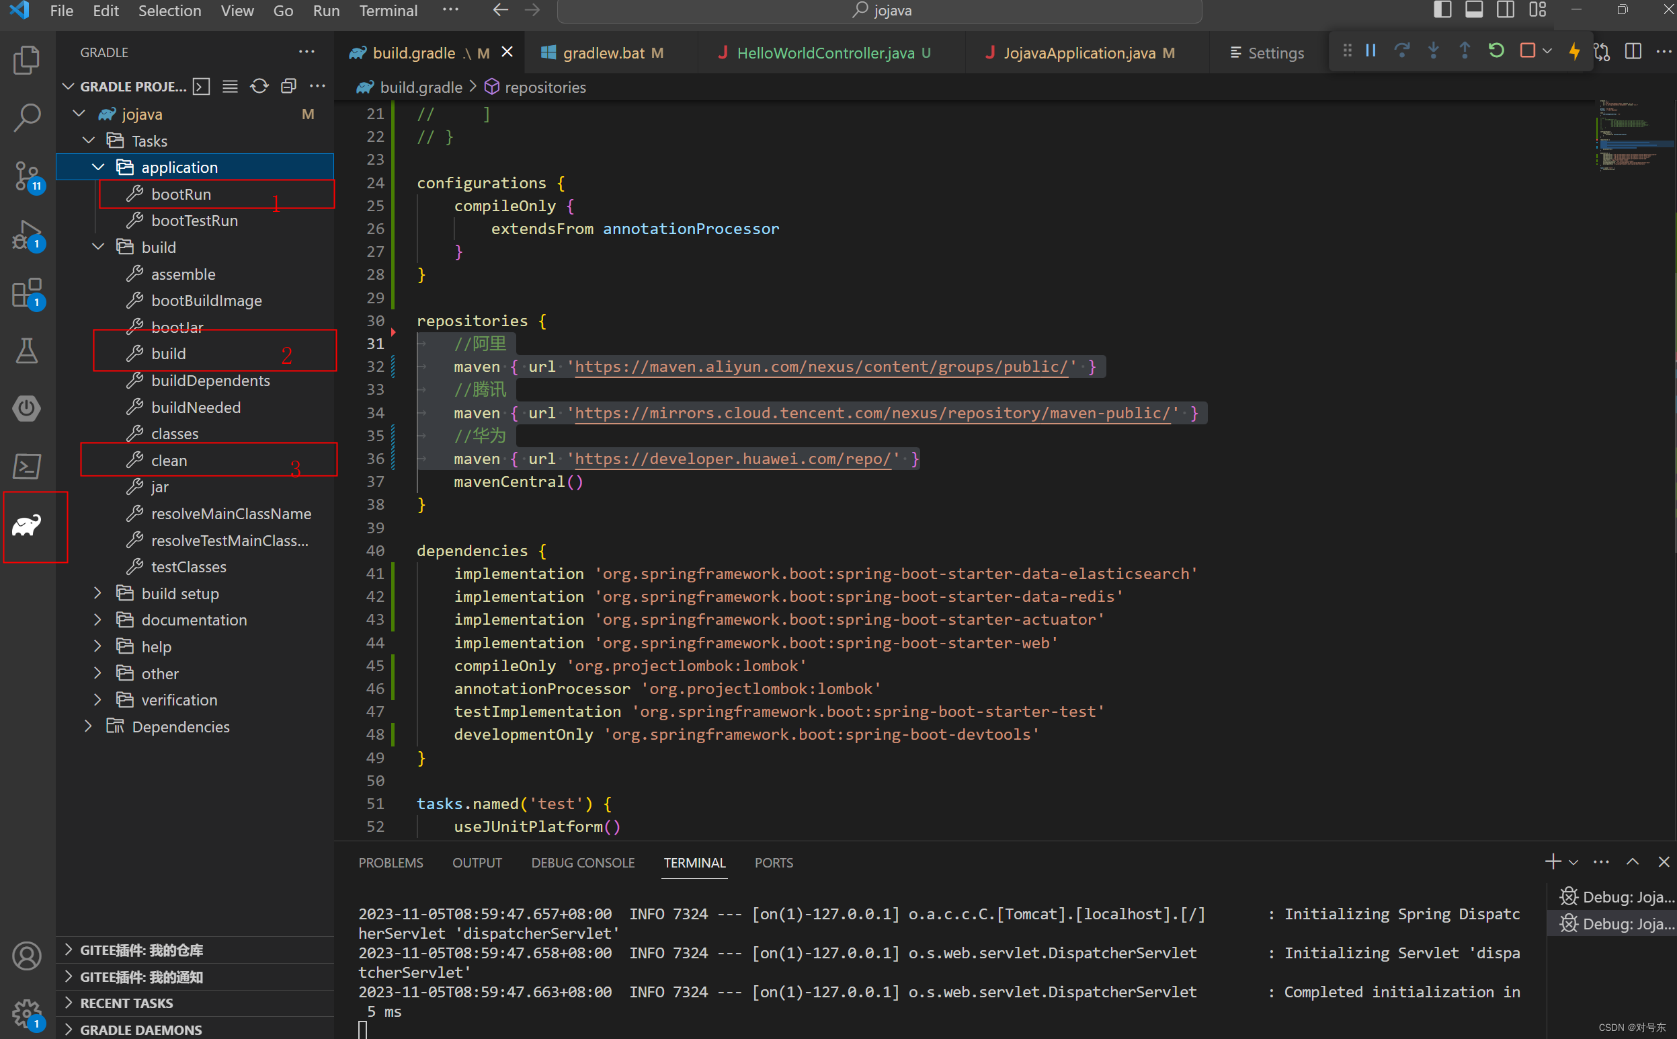
Task: Click repositories in the breadcrumb
Action: click(x=544, y=87)
